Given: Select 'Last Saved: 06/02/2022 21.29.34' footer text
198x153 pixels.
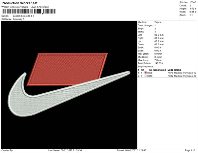Looking at the screenshot, I should (65, 150).
